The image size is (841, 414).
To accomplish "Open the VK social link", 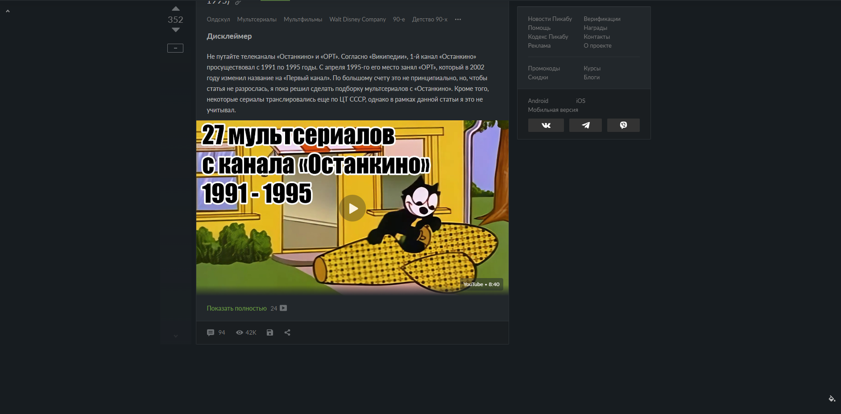I will [x=546, y=125].
